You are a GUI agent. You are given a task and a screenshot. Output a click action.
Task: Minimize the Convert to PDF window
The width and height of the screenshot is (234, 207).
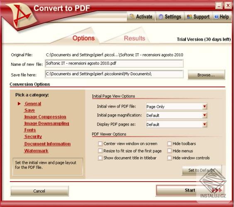tap(219, 6)
